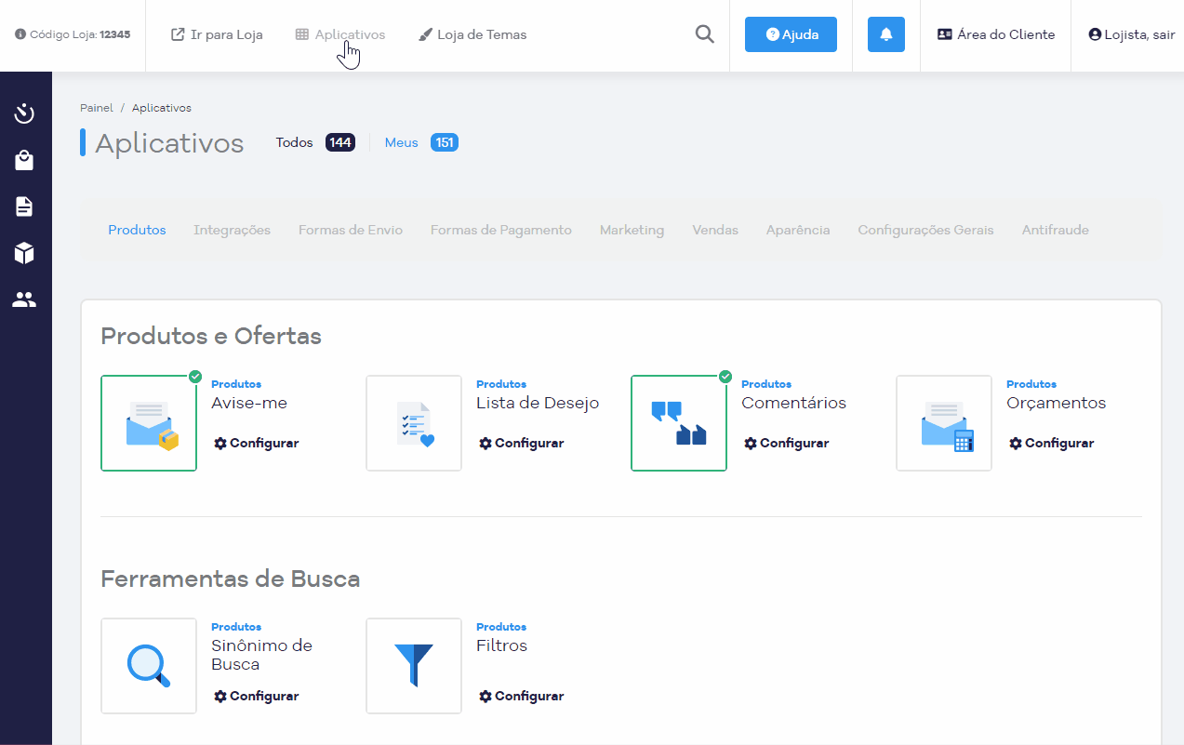Viewport: 1184px width, 745px height.
Task: Switch to Integrações tab
Action: point(233,230)
